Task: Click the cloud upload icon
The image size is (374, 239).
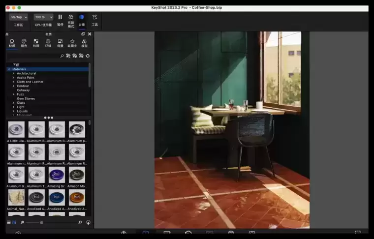Action: point(88,223)
